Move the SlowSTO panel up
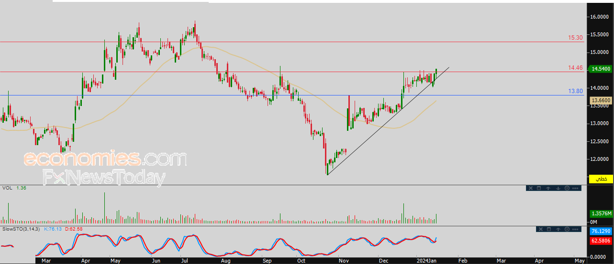The image size is (614, 264). 558,229
